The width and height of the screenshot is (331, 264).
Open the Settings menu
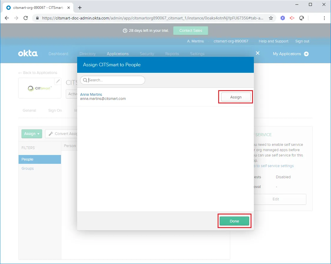click(197, 54)
